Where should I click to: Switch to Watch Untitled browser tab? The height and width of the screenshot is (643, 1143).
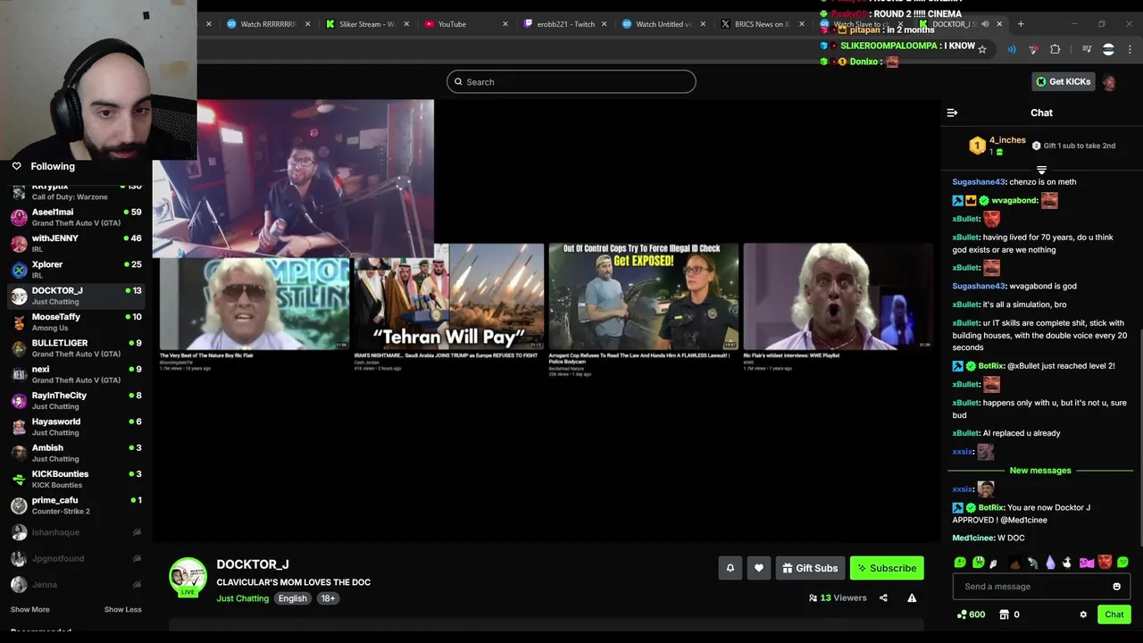click(x=663, y=24)
